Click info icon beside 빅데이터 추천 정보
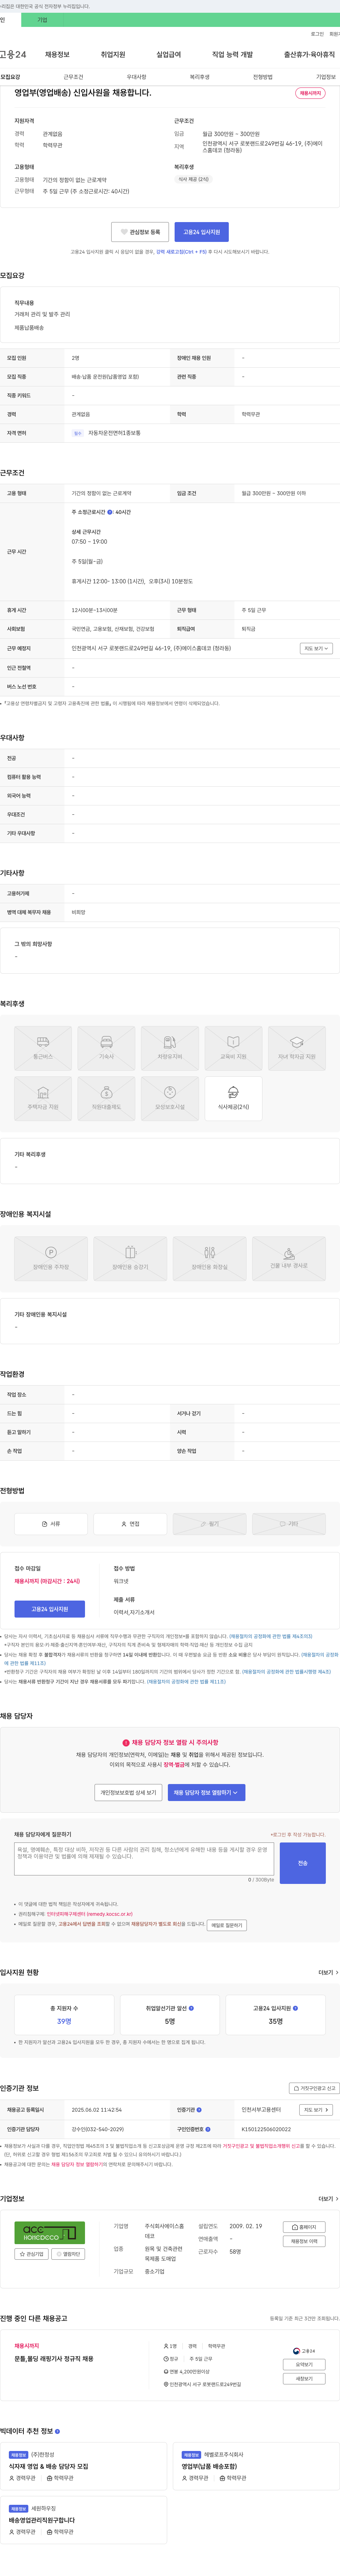Viewport: 340px width, 2576px height. tap(57, 2431)
